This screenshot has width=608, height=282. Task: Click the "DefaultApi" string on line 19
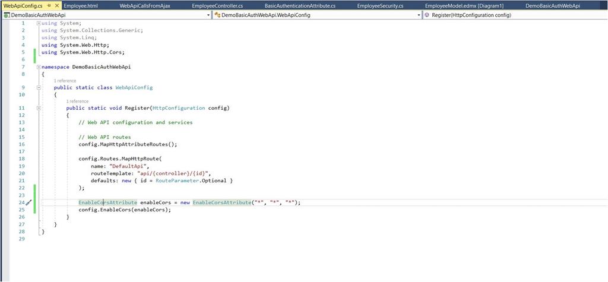pyautogui.click(x=128, y=166)
